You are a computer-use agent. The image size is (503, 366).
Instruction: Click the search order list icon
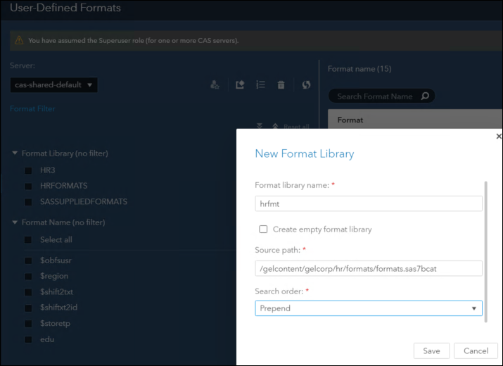coord(260,85)
